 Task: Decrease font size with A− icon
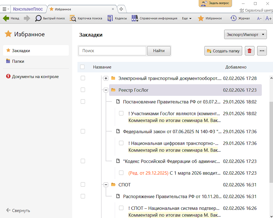point(259,19)
